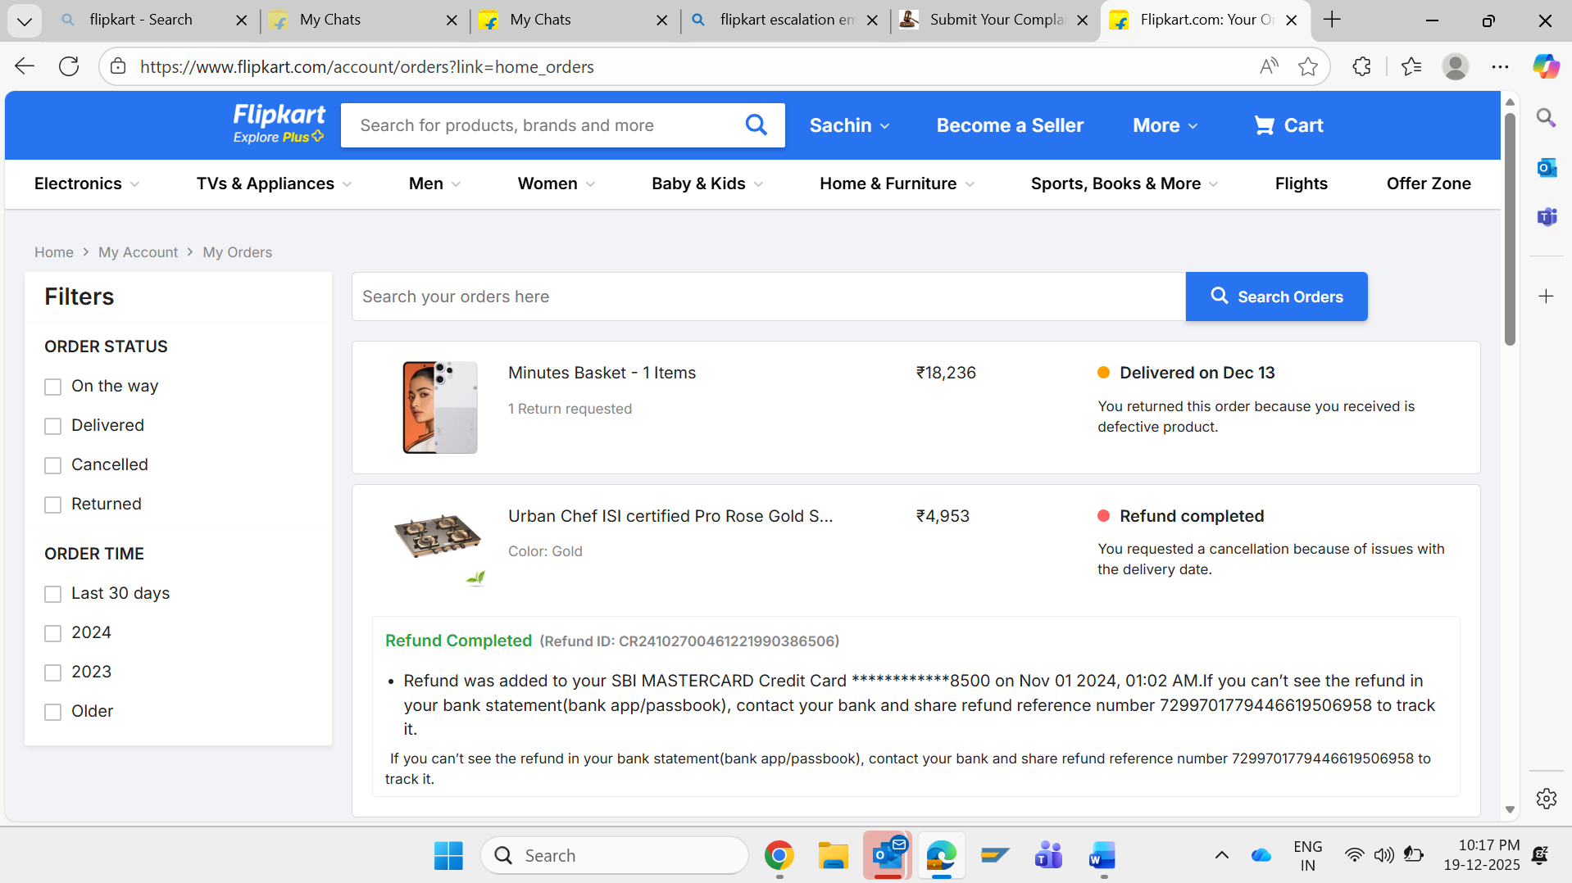Image resolution: width=1572 pixels, height=883 pixels.
Task: Open the Offer Zone menu item
Action: [x=1428, y=183]
